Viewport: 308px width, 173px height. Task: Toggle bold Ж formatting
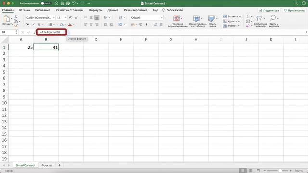28,25
